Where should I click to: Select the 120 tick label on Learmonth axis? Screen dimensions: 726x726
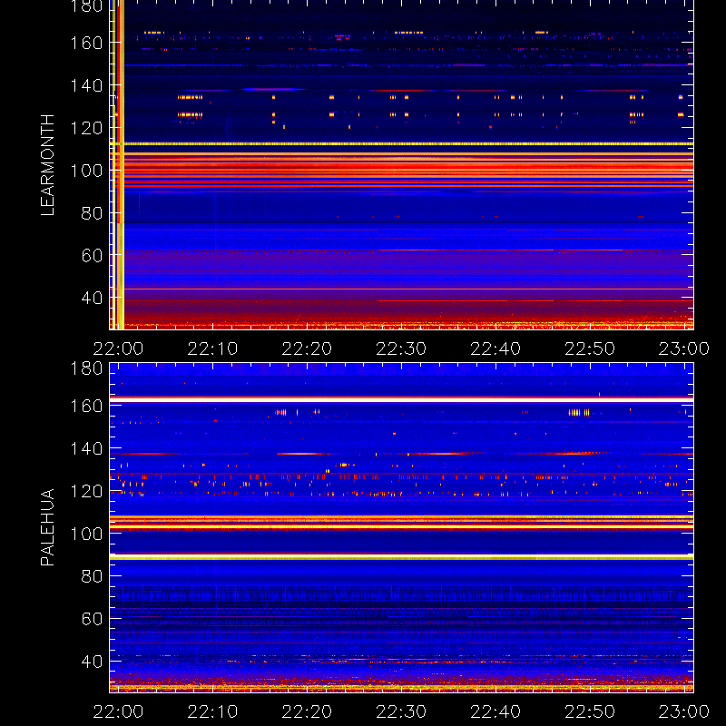[86, 128]
